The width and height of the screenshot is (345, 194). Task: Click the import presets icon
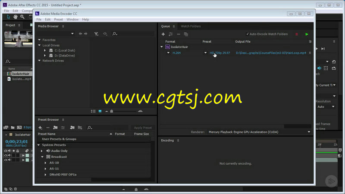pos(72,128)
